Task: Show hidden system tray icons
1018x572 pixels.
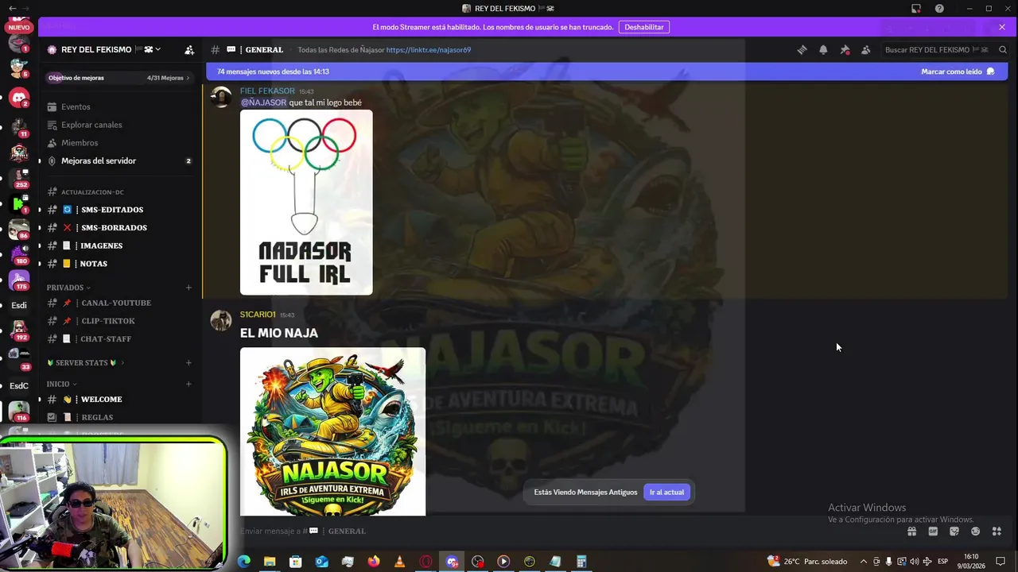Action: pyautogui.click(x=864, y=562)
